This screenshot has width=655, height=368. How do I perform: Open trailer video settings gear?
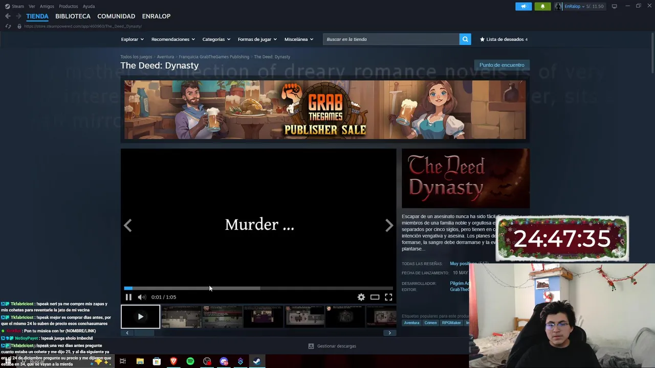[361, 297]
